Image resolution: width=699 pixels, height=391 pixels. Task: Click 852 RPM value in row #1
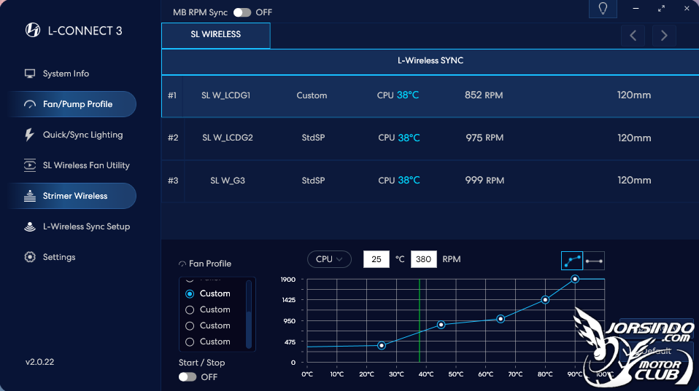point(484,95)
